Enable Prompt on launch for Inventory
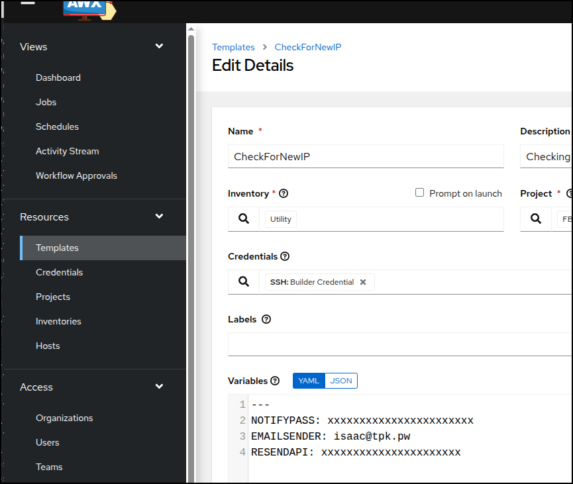573x484 pixels. [419, 193]
